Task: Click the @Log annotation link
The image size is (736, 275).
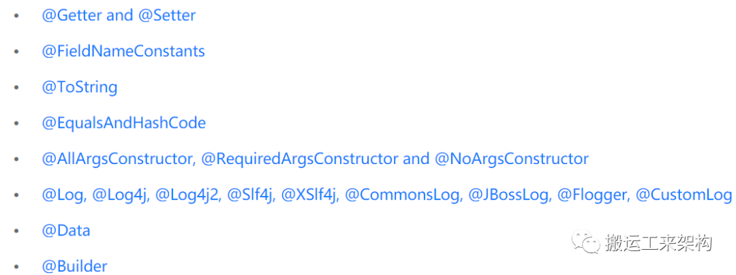Action: point(63,195)
